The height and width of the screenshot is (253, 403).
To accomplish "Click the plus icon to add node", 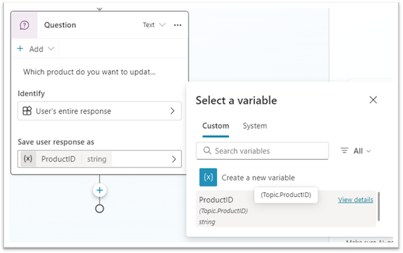I will [x=100, y=190].
